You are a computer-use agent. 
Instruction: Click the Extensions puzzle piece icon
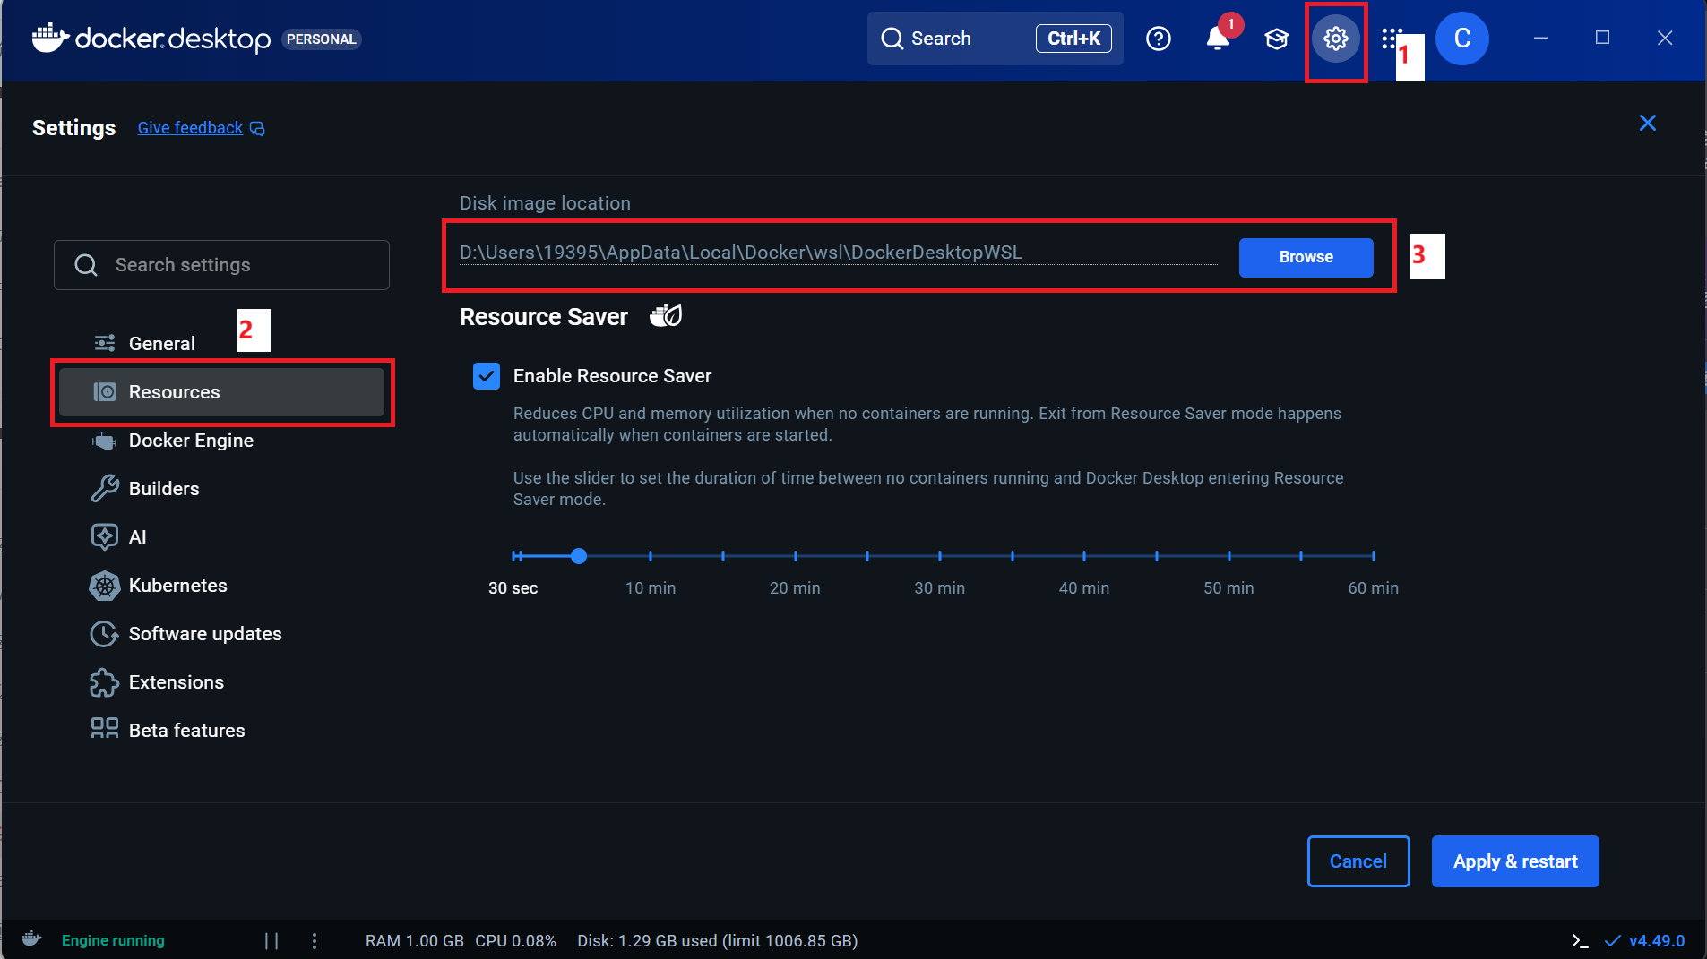coord(105,681)
